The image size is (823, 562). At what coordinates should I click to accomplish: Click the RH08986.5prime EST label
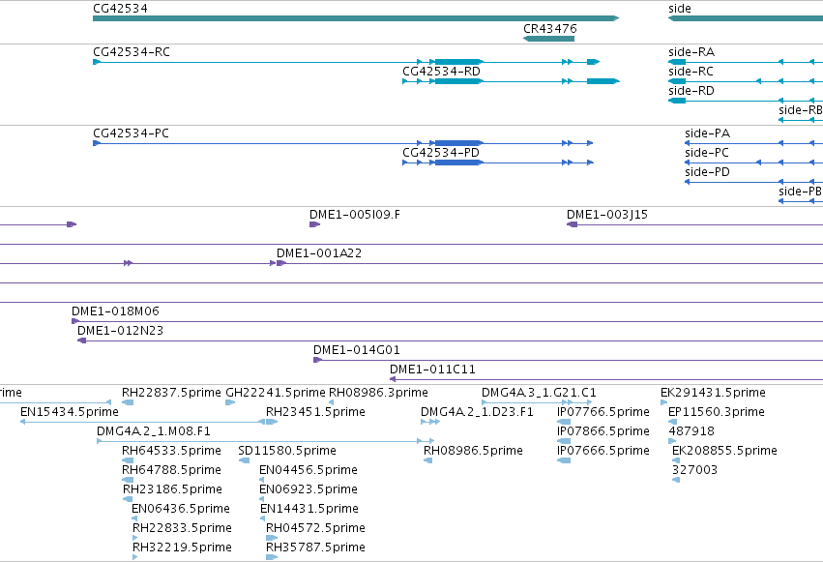473,451
